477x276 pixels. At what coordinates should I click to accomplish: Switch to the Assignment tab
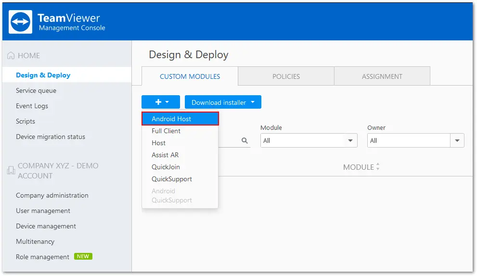(x=382, y=76)
